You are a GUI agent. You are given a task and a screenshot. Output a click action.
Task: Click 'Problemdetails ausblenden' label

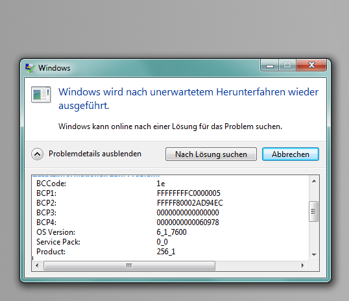tap(95, 154)
